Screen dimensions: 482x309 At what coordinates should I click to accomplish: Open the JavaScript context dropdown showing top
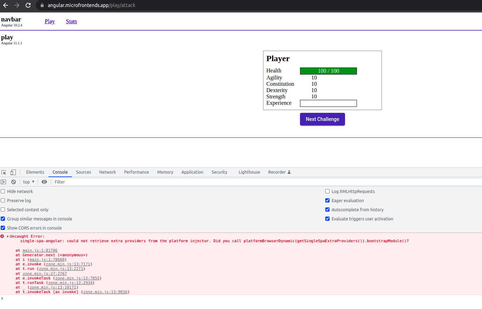point(28,182)
